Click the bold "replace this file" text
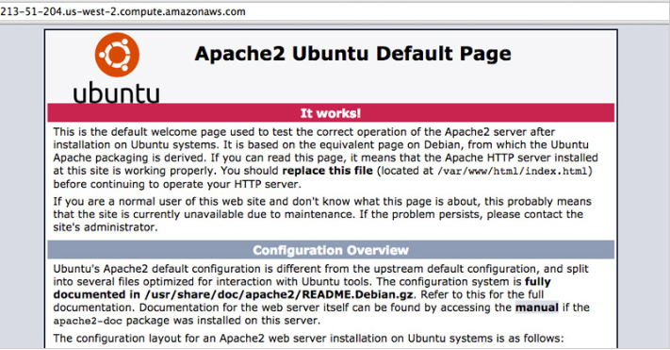The image size is (670, 350). tap(327, 171)
